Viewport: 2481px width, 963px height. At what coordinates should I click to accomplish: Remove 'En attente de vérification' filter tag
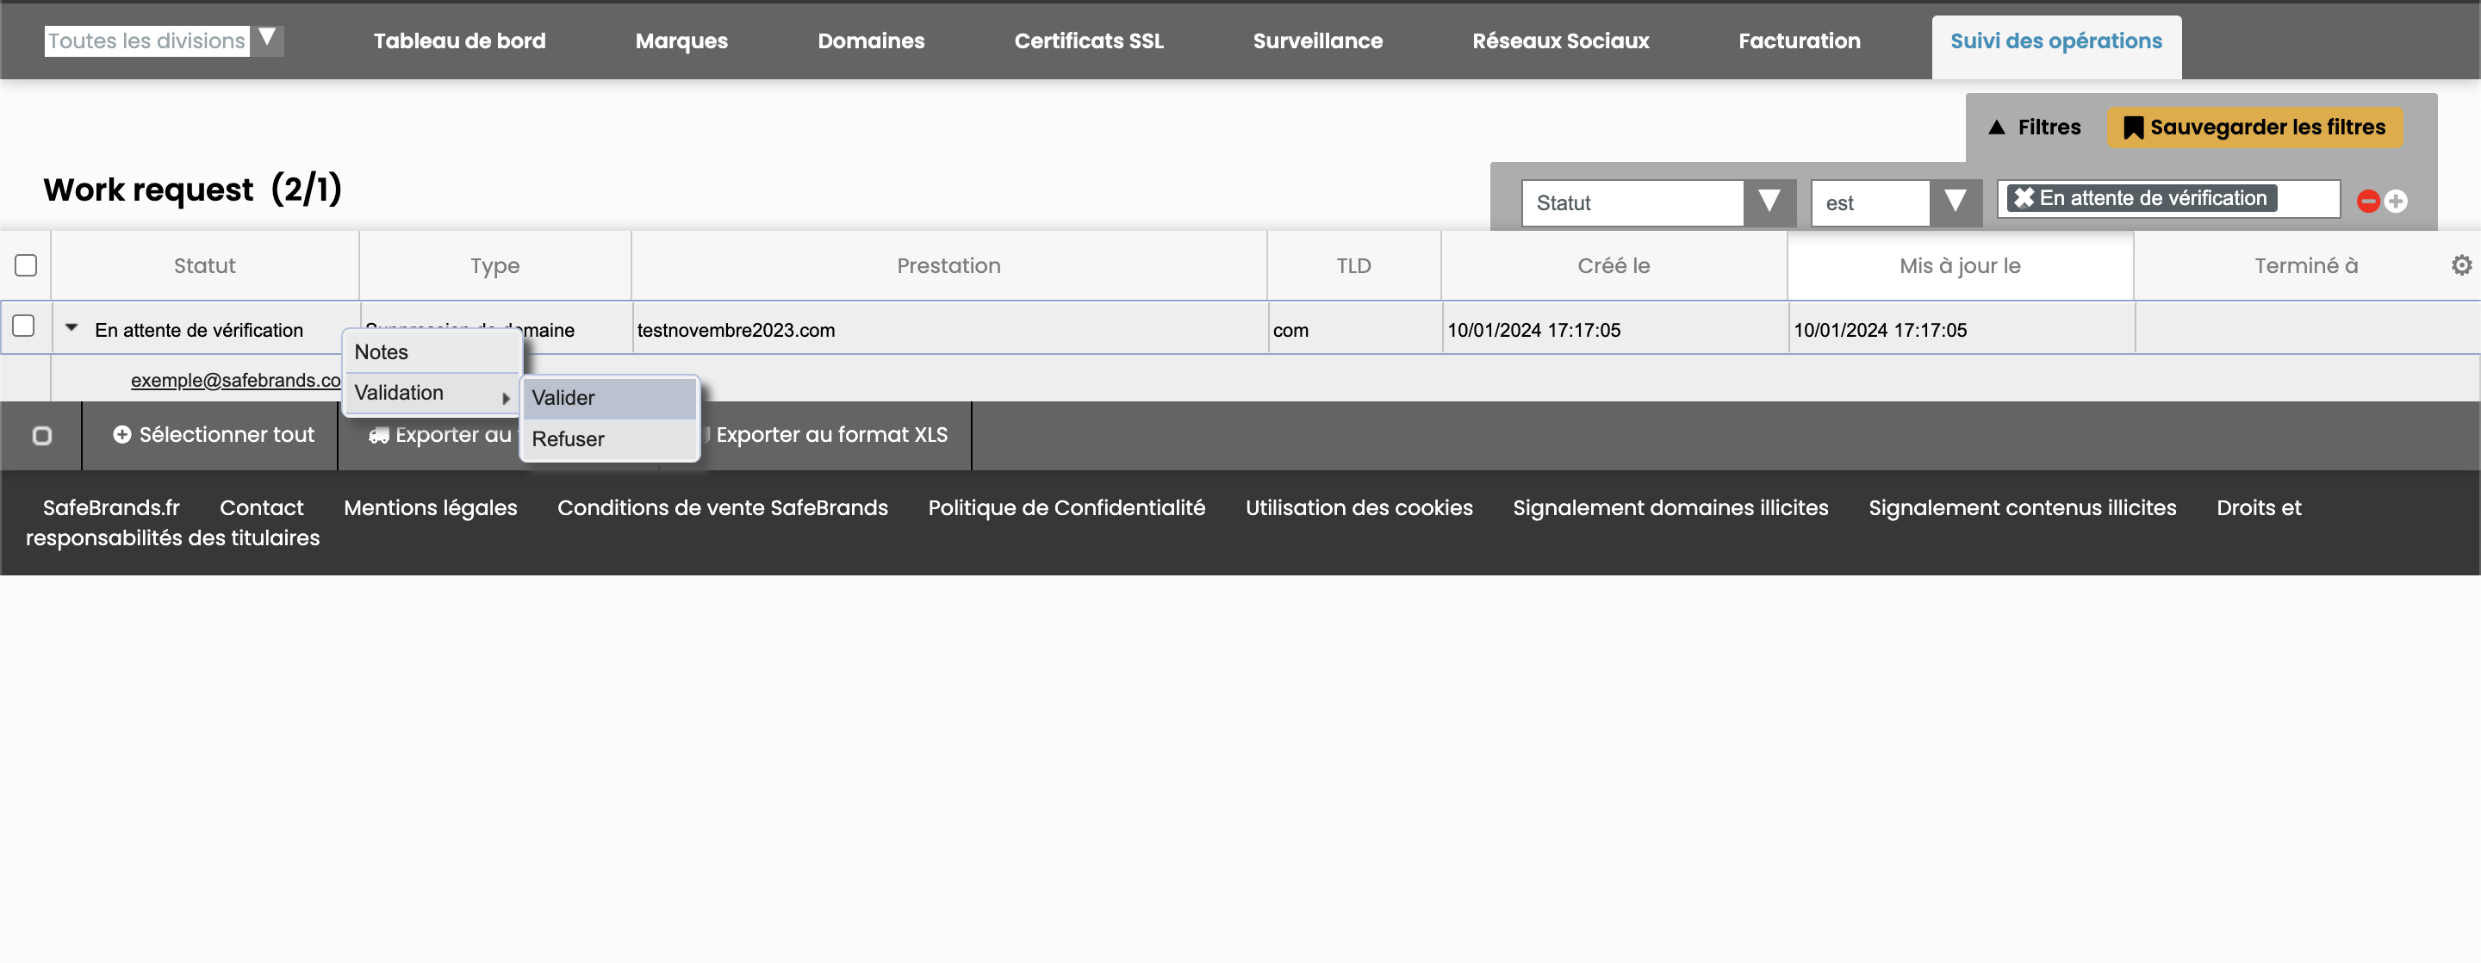point(2024,198)
